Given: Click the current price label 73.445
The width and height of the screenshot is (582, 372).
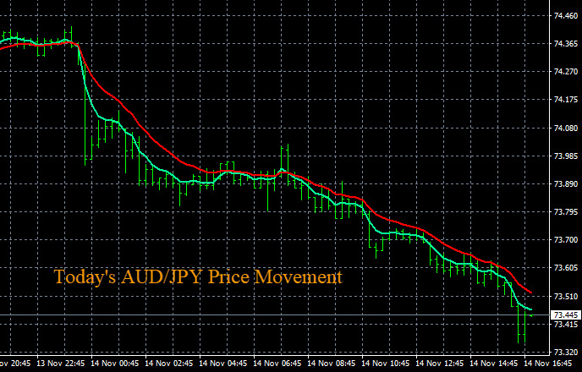Looking at the screenshot, I should tap(564, 315).
